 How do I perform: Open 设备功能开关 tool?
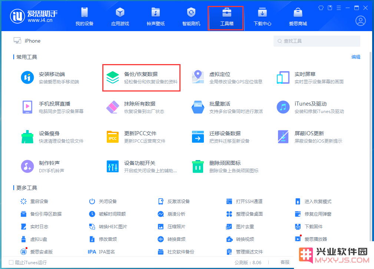pyautogui.click(x=142, y=166)
